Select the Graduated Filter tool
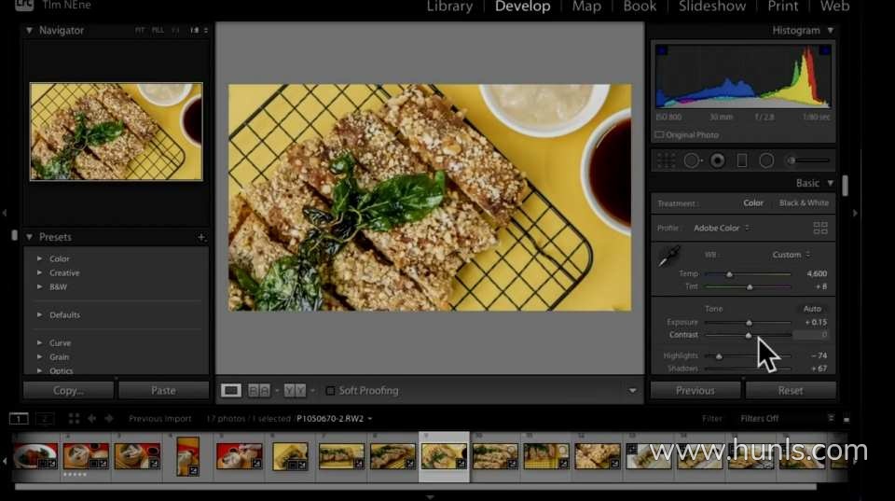Screen dimensions: 895x501 (x=742, y=160)
